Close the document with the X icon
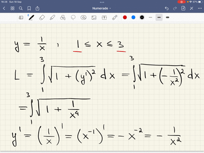The height and width of the screenshot is (153, 204). click(x=192, y=8)
